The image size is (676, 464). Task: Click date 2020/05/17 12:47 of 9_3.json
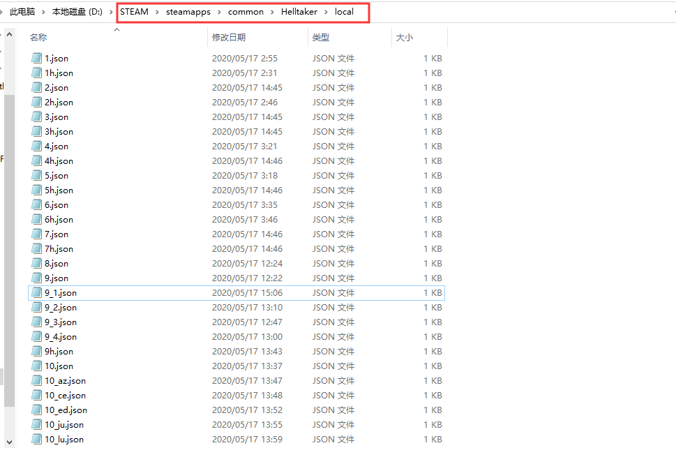pos(247,322)
